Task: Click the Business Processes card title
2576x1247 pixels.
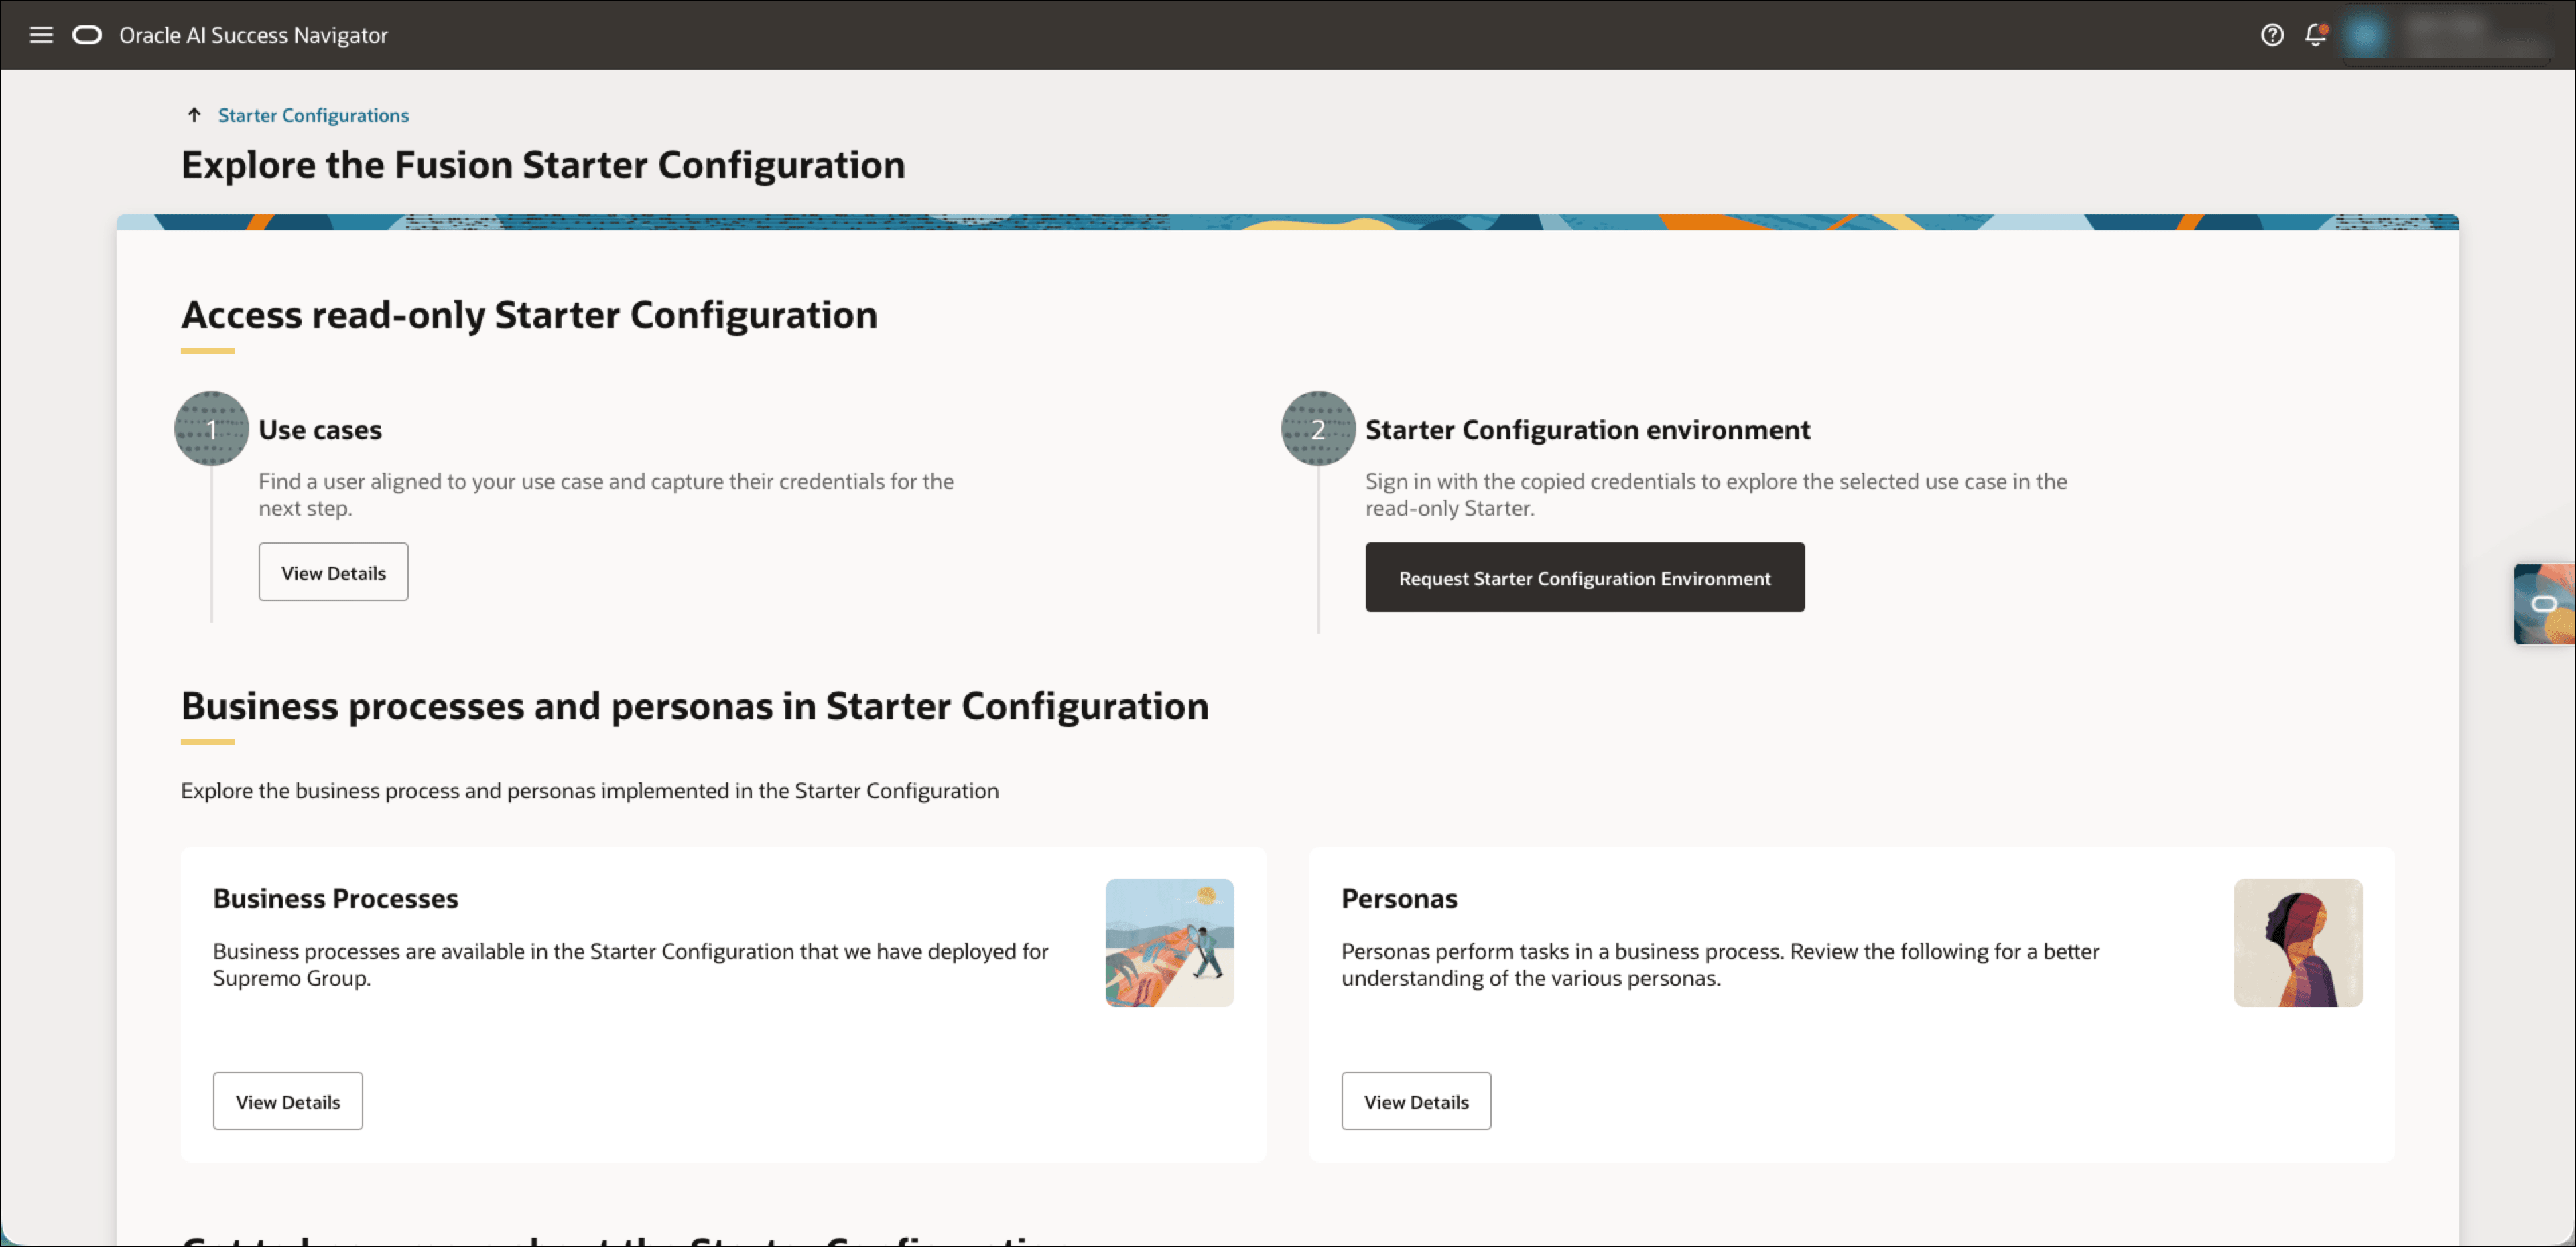Action: pyautogui.click(x=336, y=898)
